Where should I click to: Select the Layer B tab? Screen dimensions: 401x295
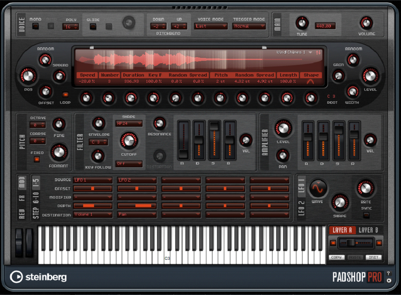click(x=368, y=230)
